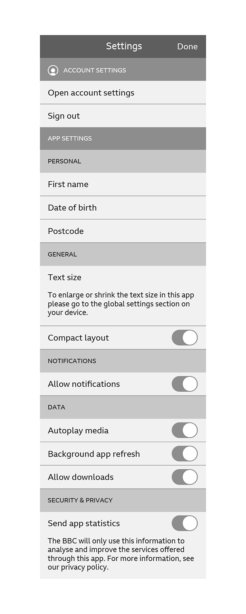
Task: Click the account profile icon
Action: click(x=53, y=70)
